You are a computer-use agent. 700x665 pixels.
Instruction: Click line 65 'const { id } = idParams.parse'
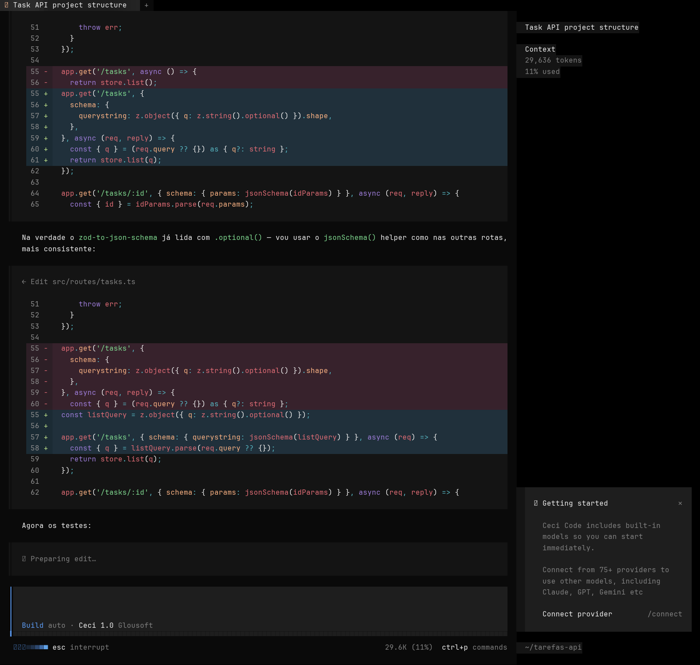coord(267,204)
